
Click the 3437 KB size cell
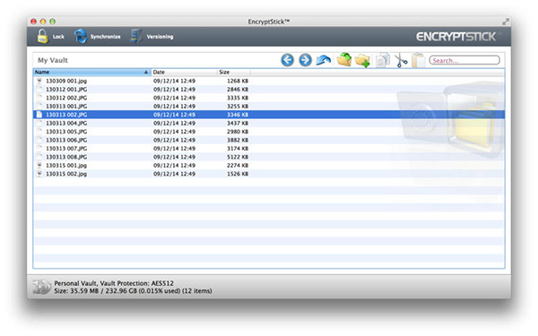238,123
